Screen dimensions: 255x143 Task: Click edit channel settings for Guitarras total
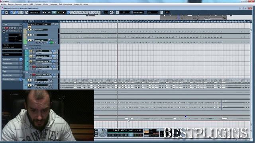51,67
